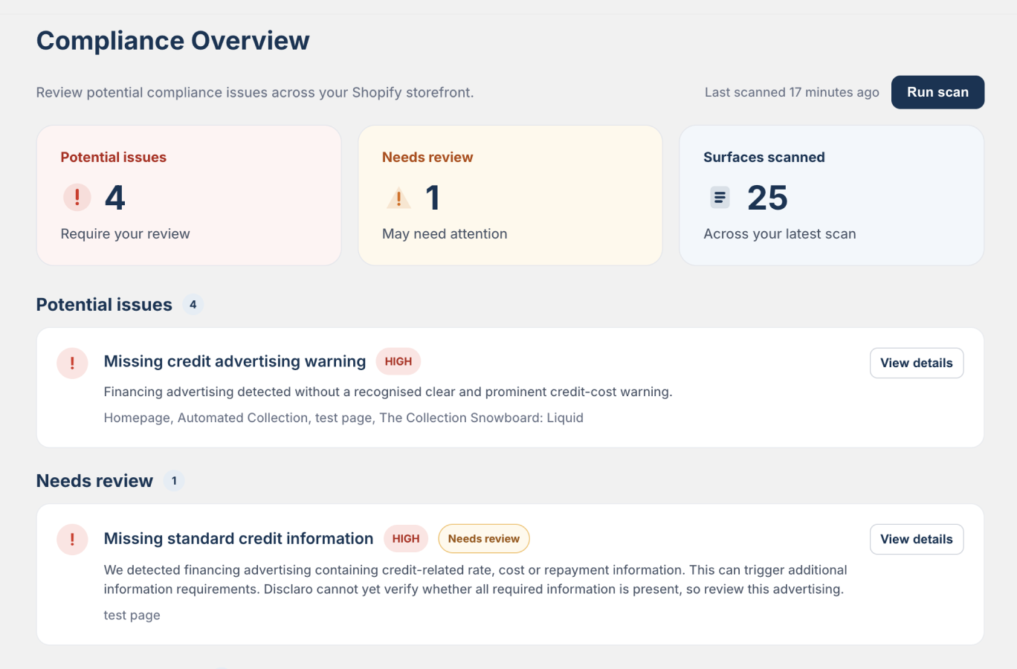The width and height of the screenshot is (1017, 669).
Task: View details for Missing credit advertising warning
Action: pos(917,363)
